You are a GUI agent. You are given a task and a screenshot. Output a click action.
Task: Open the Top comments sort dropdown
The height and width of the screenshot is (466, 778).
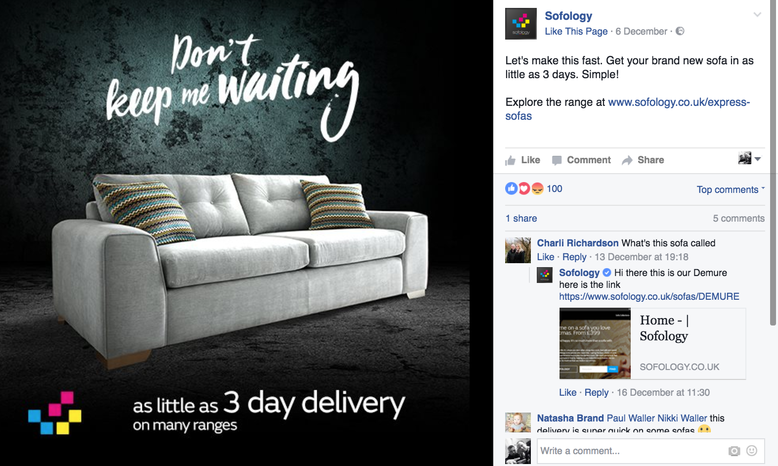731,189
